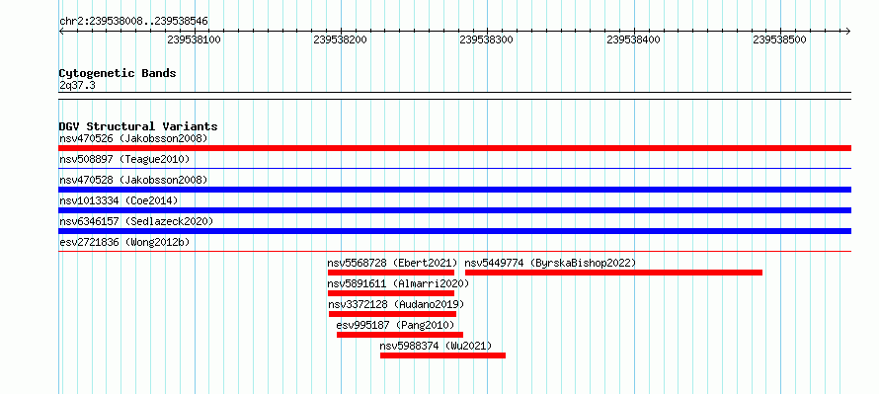Image resolution: width=879 pixels, height=394 pixels.
Task: Open the nsv6346157 (Sedlazeck2020) label
Action: coord(136,222)
